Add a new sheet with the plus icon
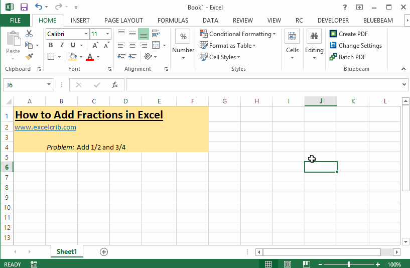Screen dimensions: 410x268 [x=104, y=252]
